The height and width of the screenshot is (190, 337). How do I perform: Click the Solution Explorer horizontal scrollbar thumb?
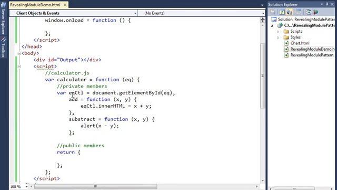click(x=294, y=188)
